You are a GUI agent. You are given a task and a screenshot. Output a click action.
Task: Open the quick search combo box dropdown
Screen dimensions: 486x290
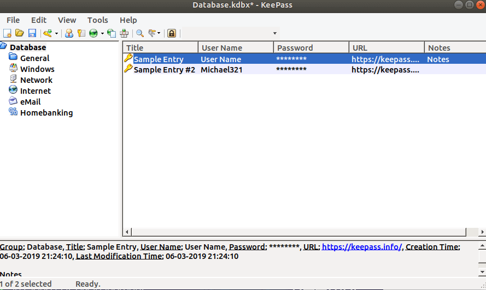pos(274,33)
